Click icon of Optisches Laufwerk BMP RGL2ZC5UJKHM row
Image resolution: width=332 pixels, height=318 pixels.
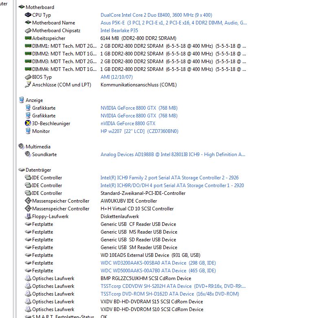point(28,278)
